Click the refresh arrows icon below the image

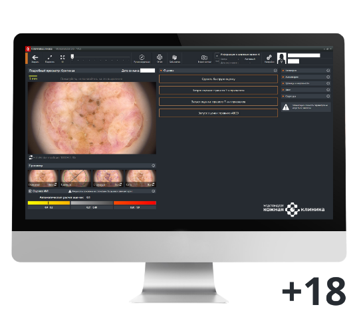coord(31,157)
